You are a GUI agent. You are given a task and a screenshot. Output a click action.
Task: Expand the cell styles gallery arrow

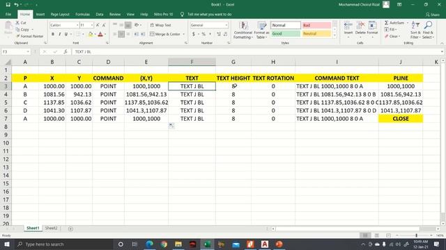pyautogui.click(x=334, y=35)
